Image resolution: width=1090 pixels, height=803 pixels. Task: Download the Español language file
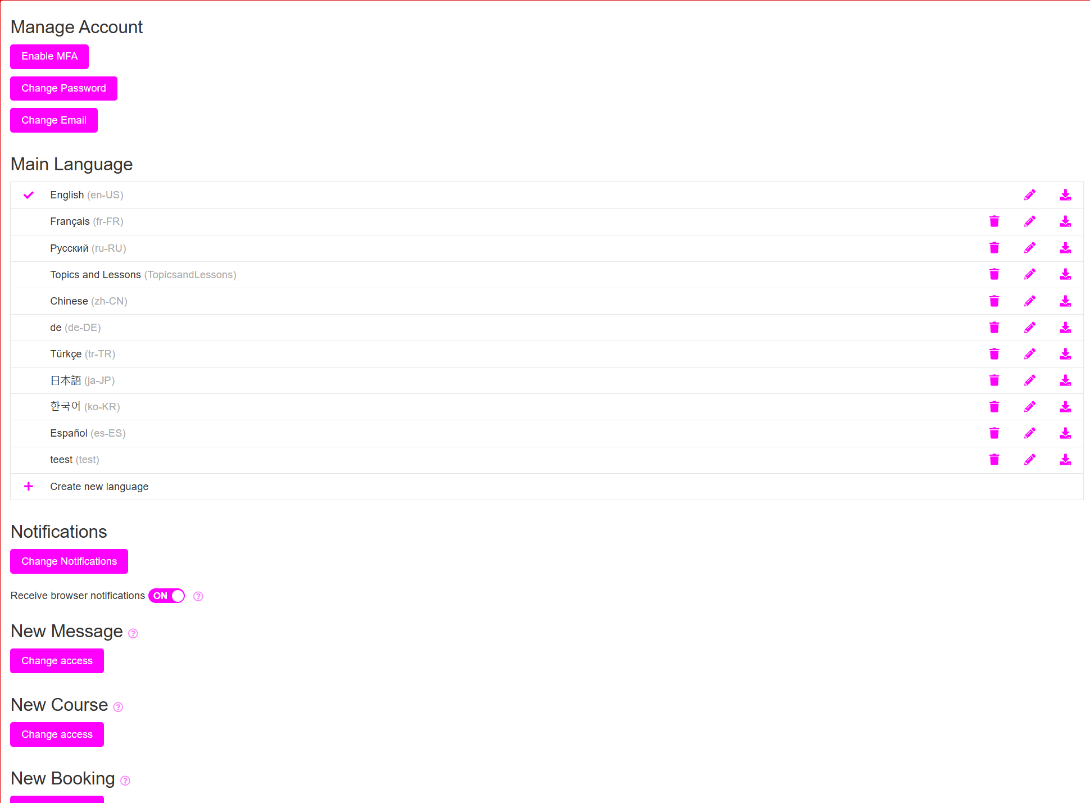1065,433
